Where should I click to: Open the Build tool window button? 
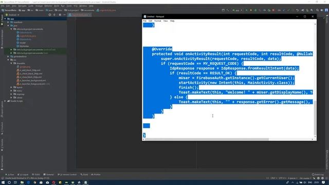[x=84, y=175]
